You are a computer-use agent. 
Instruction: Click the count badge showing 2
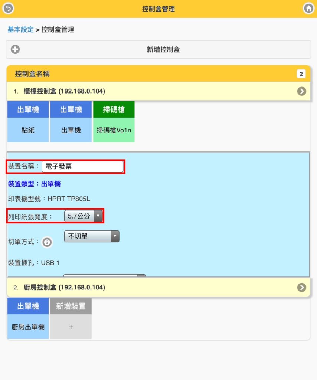coord(301,74)
